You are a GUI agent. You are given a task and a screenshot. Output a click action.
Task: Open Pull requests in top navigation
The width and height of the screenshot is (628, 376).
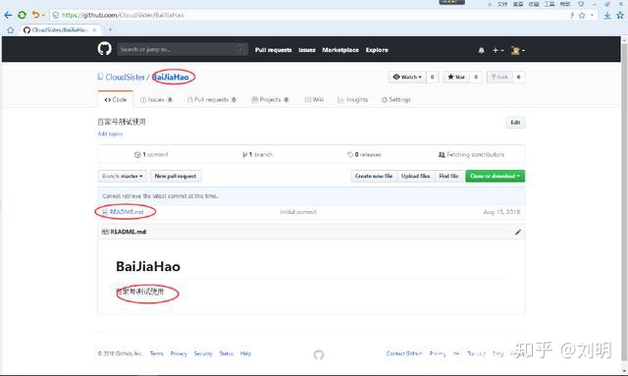(x=273, y=50)
